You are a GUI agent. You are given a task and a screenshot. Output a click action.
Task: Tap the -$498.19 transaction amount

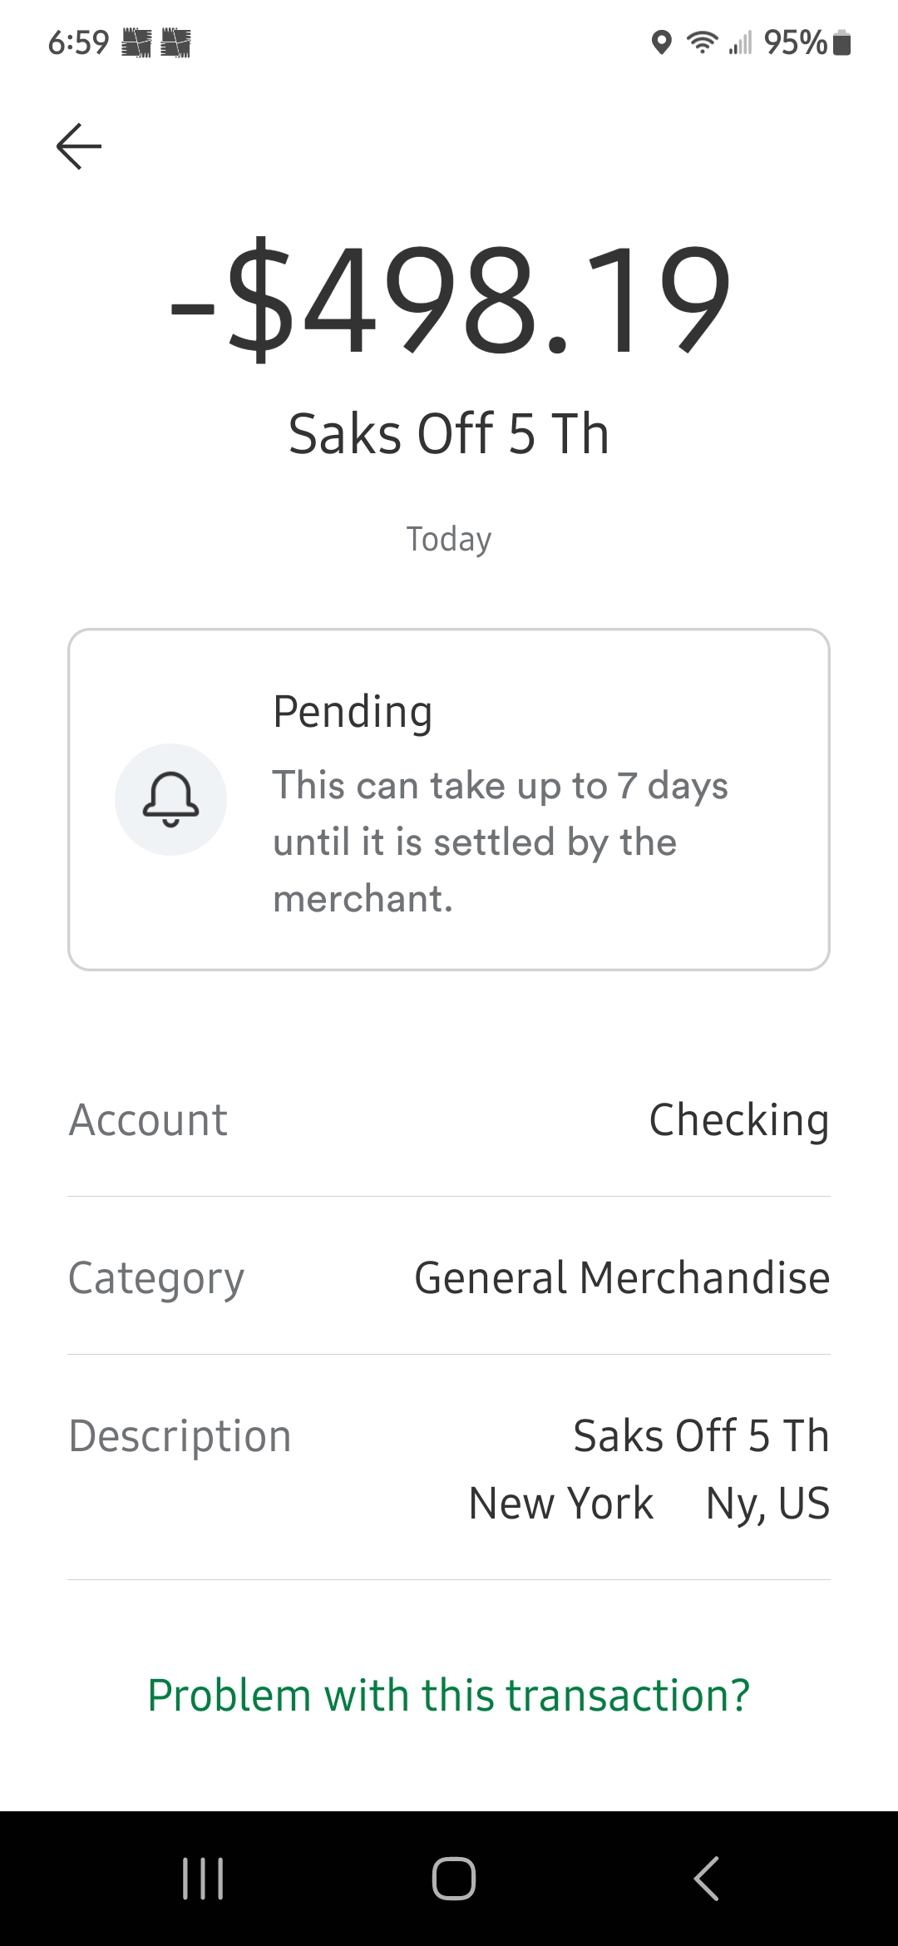point(449,298)
